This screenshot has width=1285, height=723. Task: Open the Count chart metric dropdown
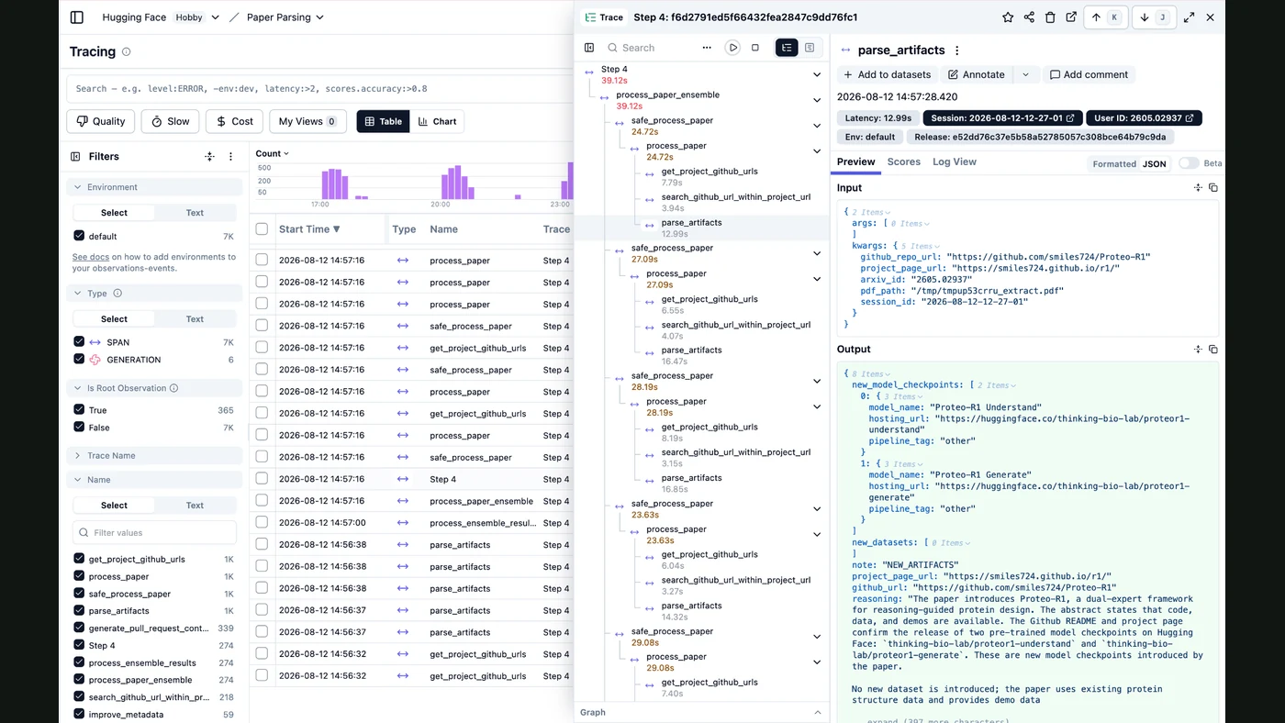coord(273,153)
